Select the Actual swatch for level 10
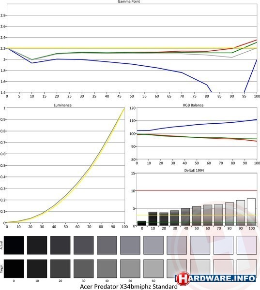 pos(37,245)
